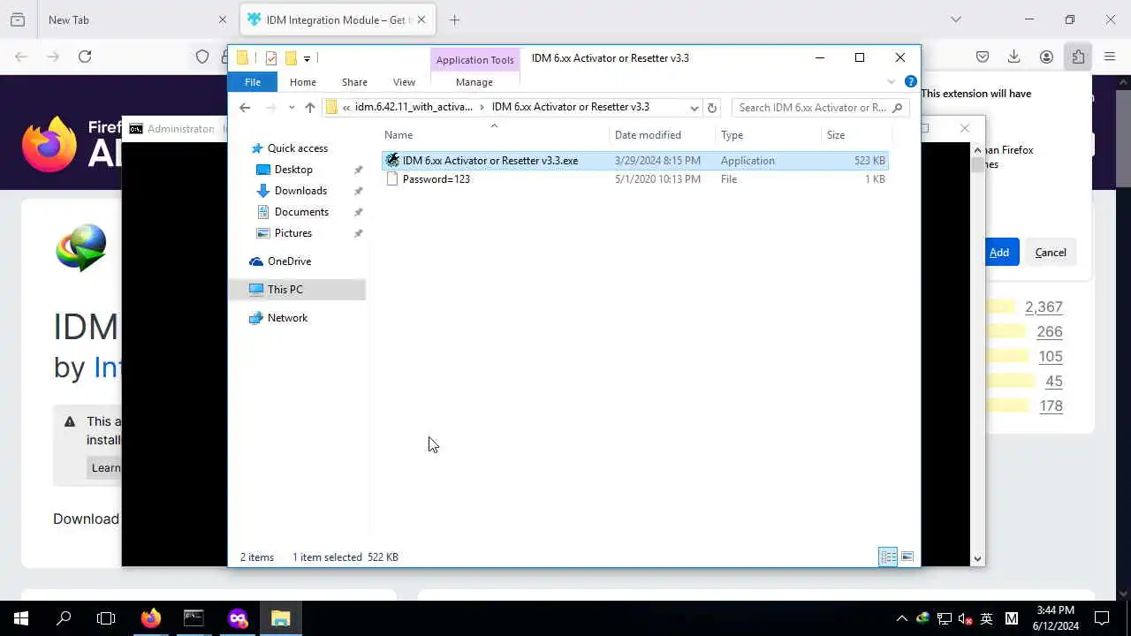Image resolution: width=1131 pixels, height=636 pixels.
Task: Open the IDM 6.xx Activator or Resetter v3.3.exe file
Action: click(x=634, y=161)
